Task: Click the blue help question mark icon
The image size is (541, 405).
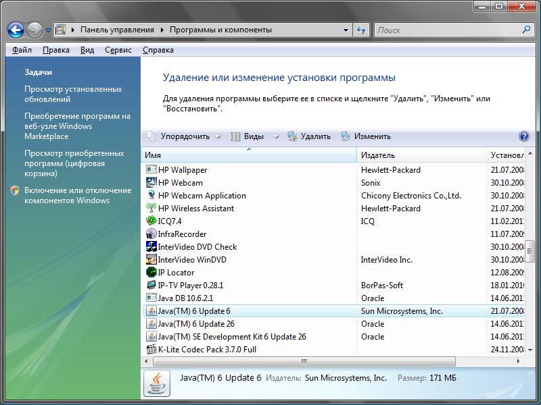Action: pos(523,136)
